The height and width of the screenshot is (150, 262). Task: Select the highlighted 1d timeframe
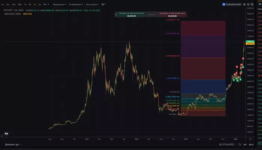(34, 4)
